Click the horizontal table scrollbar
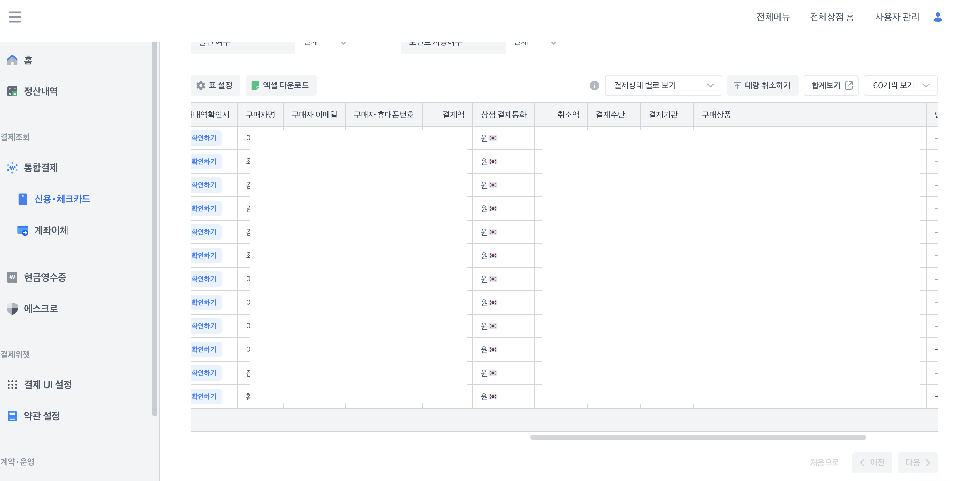960x481 pixels. click(697, 437)
